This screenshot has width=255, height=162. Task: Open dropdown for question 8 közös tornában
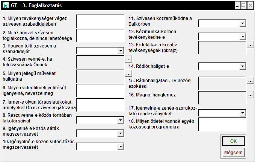[x=120, y=121]
